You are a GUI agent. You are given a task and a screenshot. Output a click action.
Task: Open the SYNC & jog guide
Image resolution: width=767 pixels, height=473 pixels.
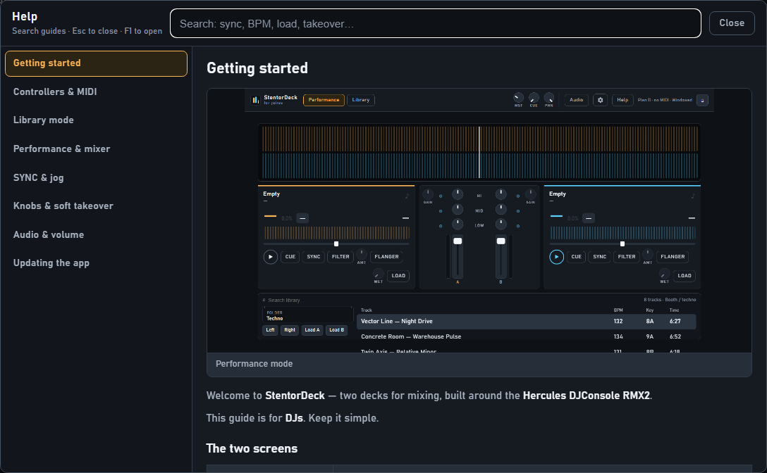(96, 178)
